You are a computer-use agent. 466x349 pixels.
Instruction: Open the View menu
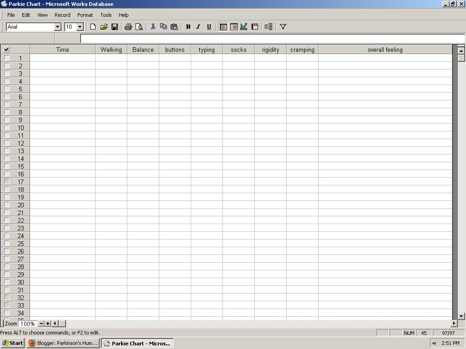click(x=42, y=15)
